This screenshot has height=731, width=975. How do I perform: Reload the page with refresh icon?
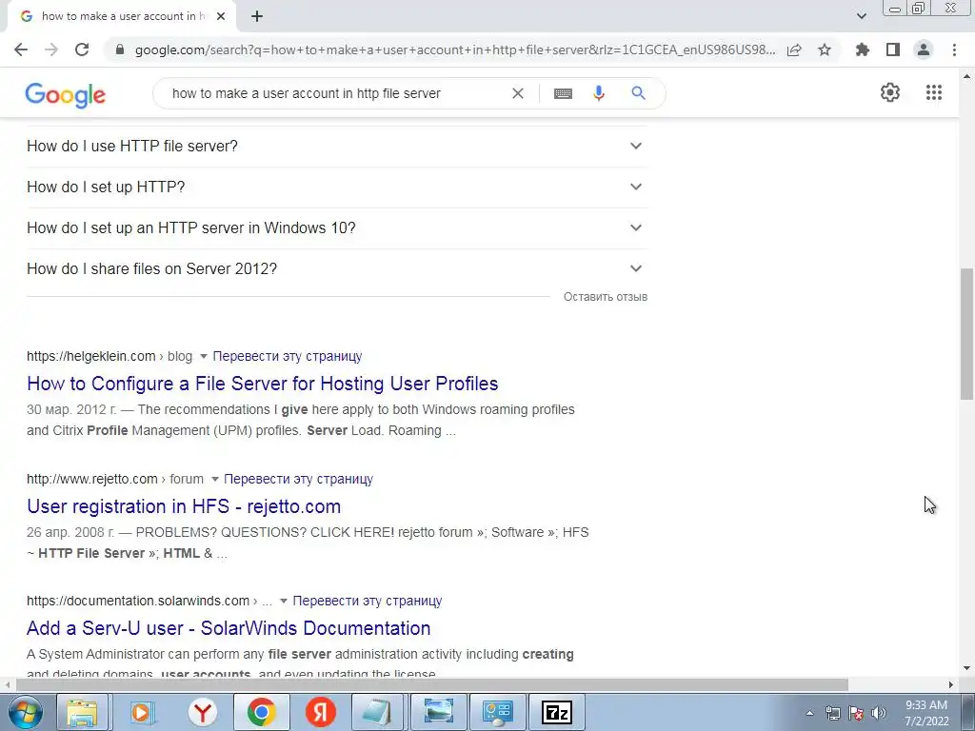tap(82, 49)
